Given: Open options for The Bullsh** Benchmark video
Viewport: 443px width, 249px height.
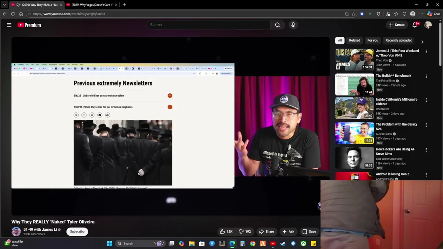Looking at the screenshot, I should pos(426,76).
